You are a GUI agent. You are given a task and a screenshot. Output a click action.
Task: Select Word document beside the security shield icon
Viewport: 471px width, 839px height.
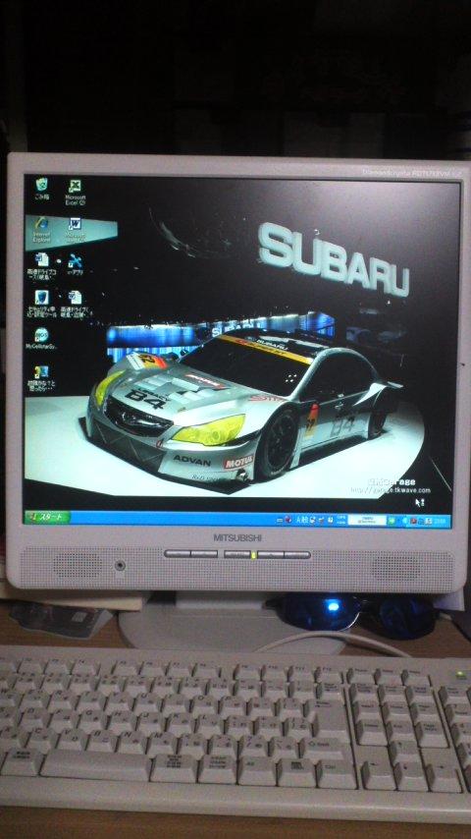(x=76, y=304)
